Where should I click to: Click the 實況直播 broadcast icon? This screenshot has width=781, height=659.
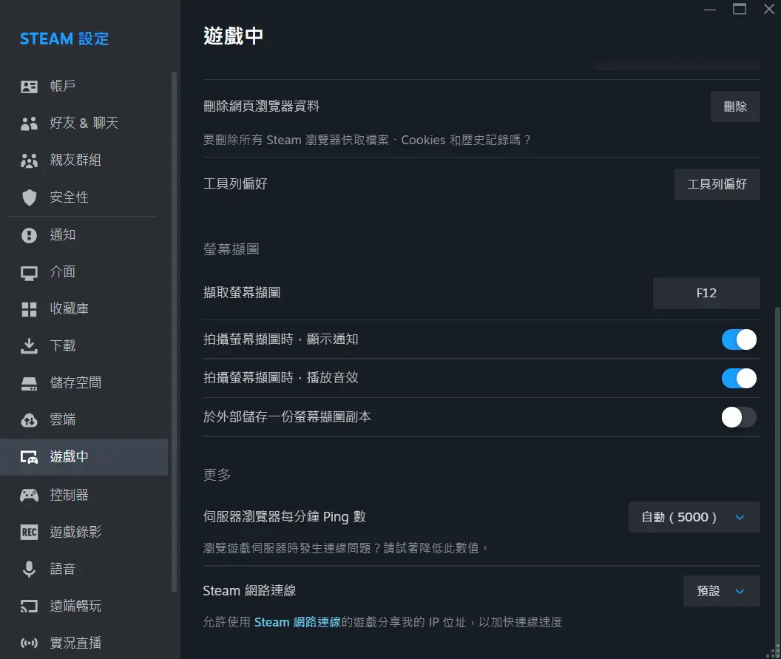[x=29, y=643]
